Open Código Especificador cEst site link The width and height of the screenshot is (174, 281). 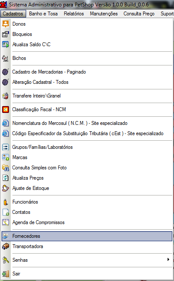87,133
